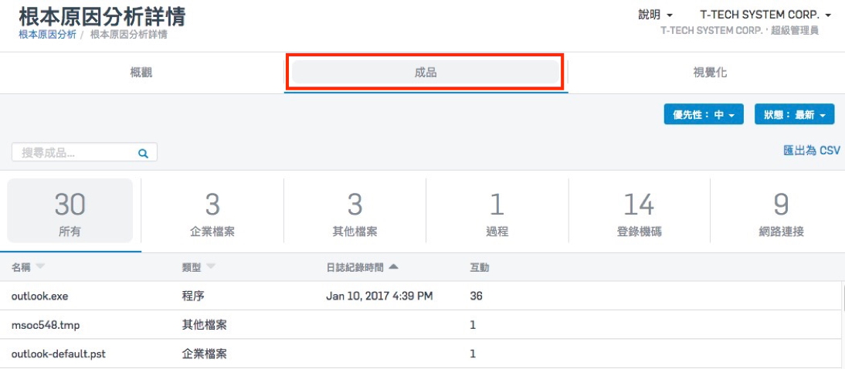Open T-TECH SYSTEM CORP. account menu

pos(765,15)
